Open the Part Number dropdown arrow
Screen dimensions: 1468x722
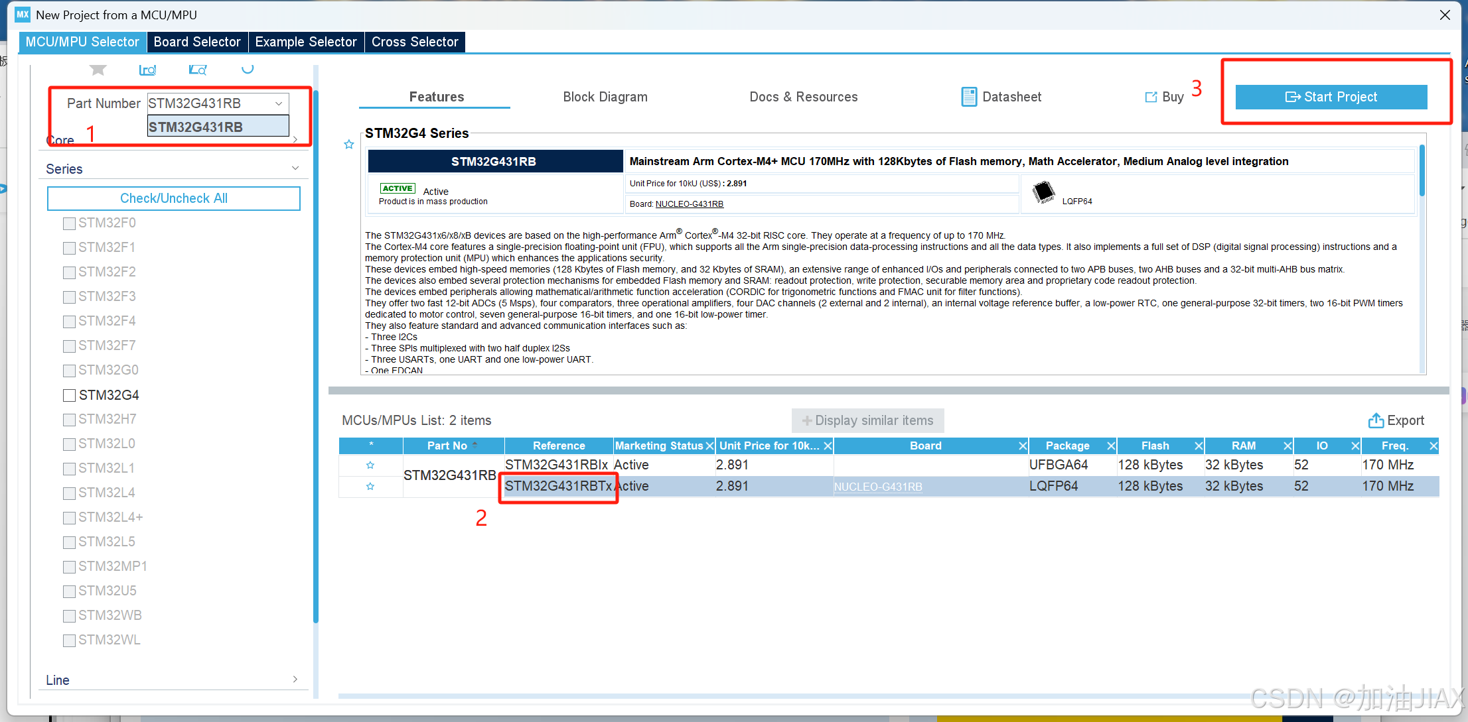point(279,103)
